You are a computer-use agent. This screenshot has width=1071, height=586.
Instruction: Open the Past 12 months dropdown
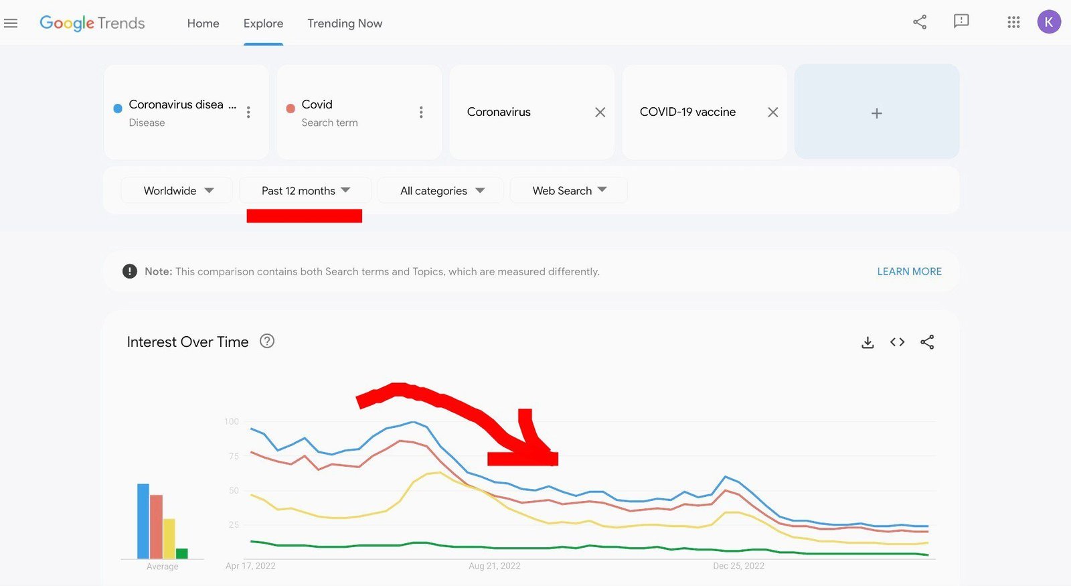click(305, 190)
